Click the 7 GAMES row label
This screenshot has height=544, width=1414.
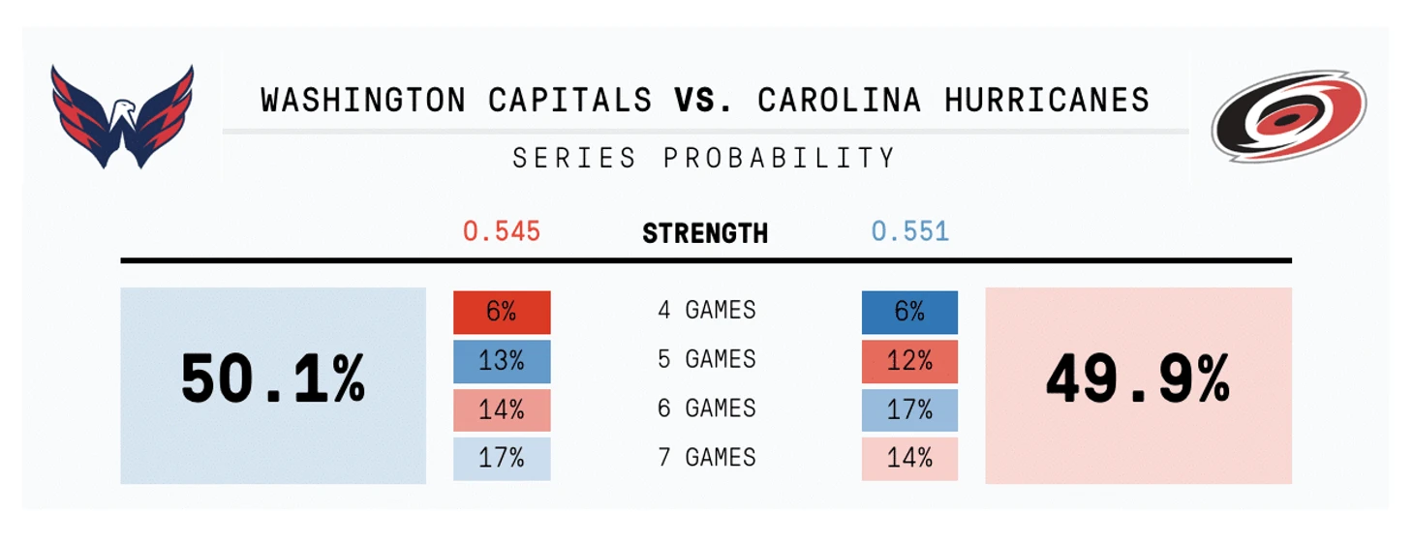pyautogui.click(x=707, y=457)
